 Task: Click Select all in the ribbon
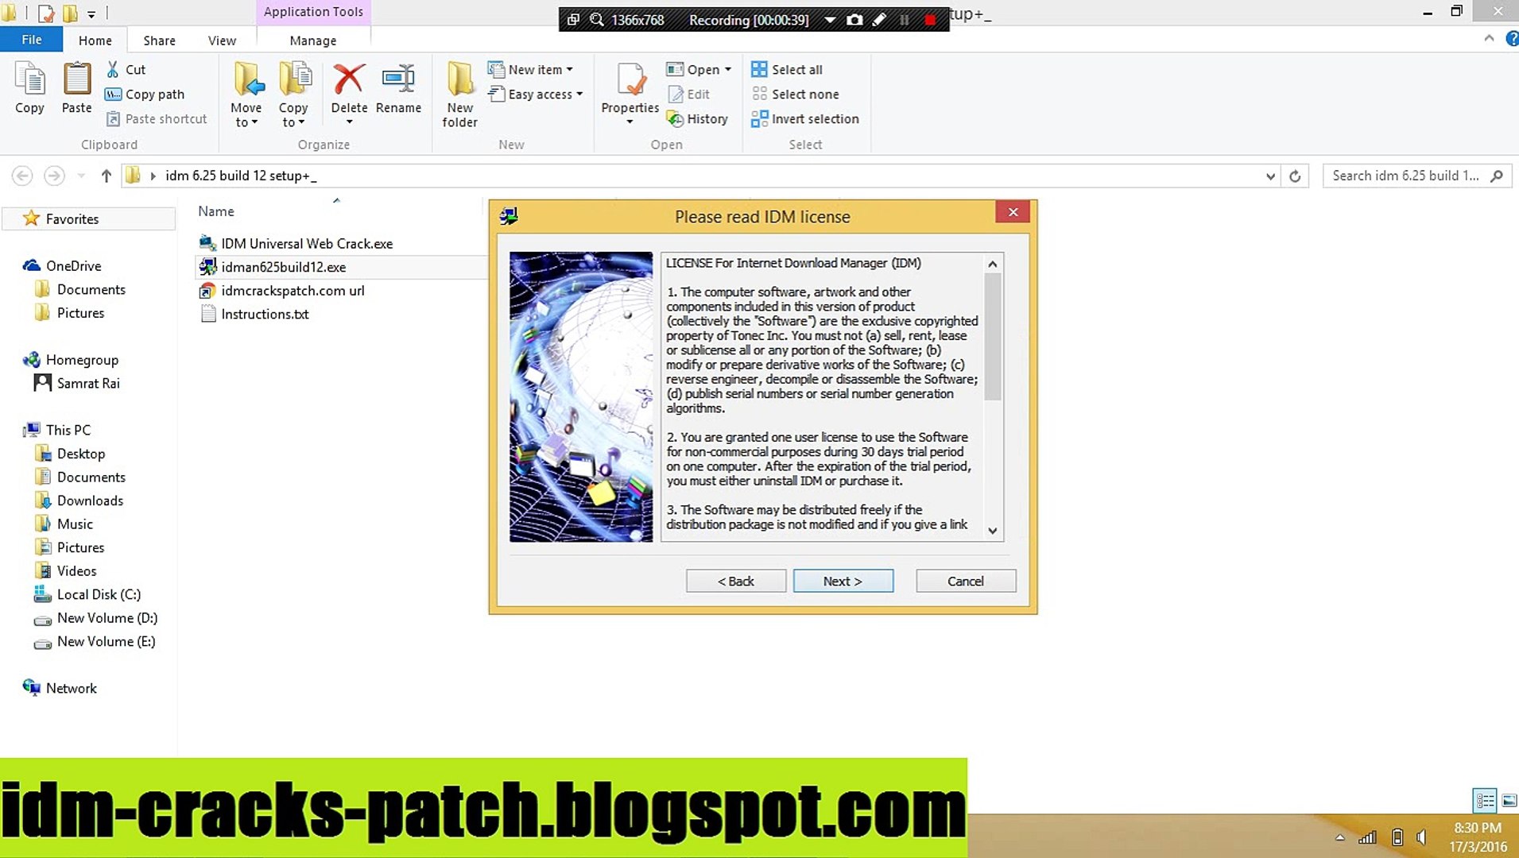(787, 70)
